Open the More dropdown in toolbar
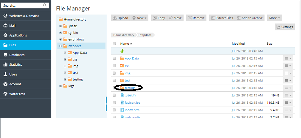 274,18
